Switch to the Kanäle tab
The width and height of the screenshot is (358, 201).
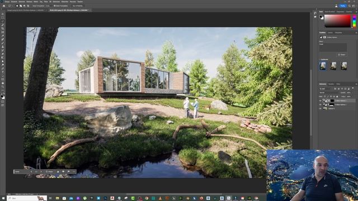(x=331, y=84)
